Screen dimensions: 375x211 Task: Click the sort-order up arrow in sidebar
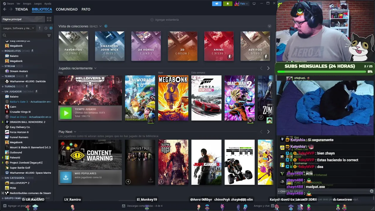pyautogui.click(x=40, y=28)
